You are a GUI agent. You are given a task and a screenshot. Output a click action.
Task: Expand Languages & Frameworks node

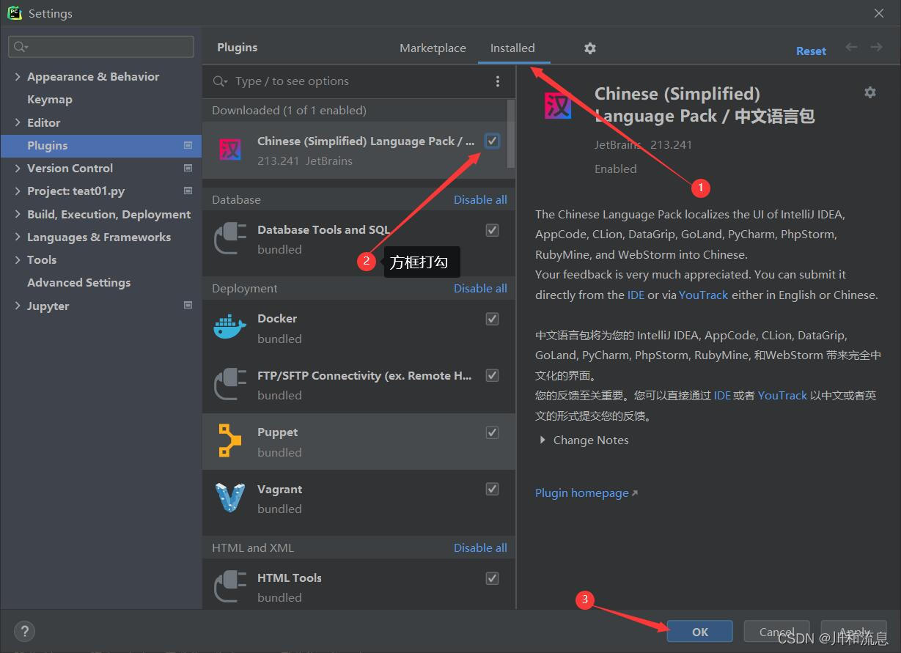tap(18, 237)
